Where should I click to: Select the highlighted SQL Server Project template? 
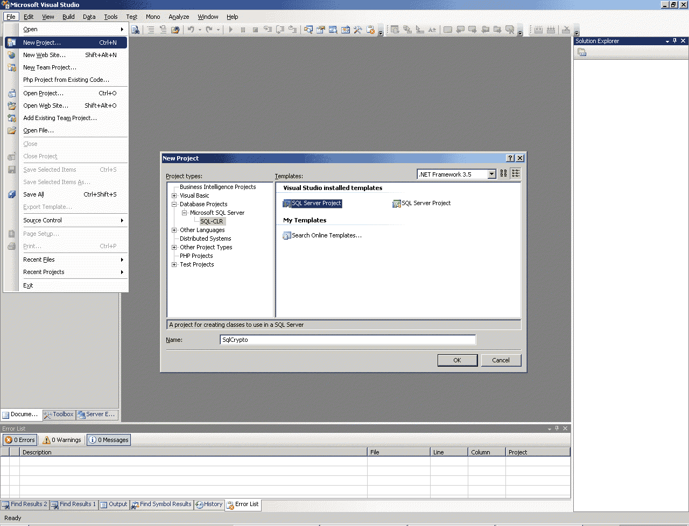tap(313, 203)
